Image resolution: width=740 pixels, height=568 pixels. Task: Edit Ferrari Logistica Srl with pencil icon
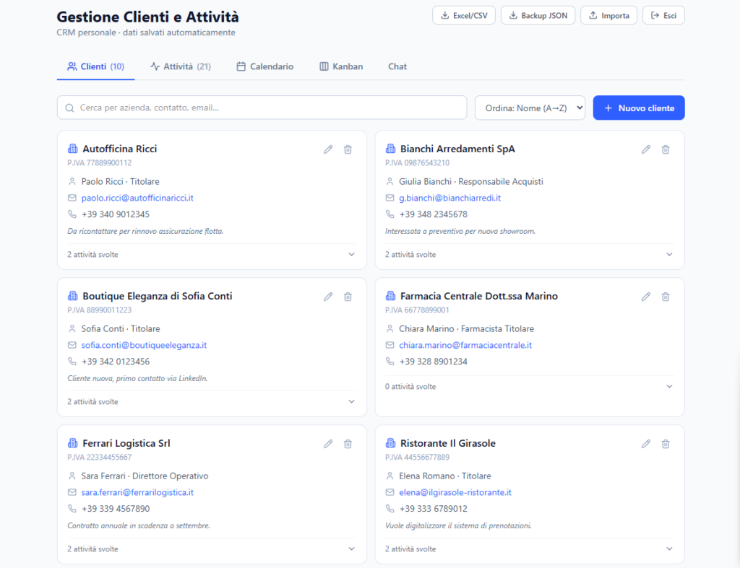328,444
